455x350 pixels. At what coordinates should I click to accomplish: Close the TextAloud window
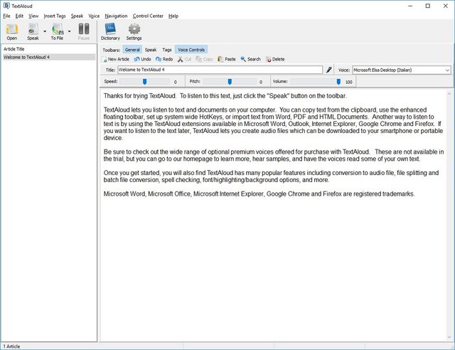pos(446,6)
